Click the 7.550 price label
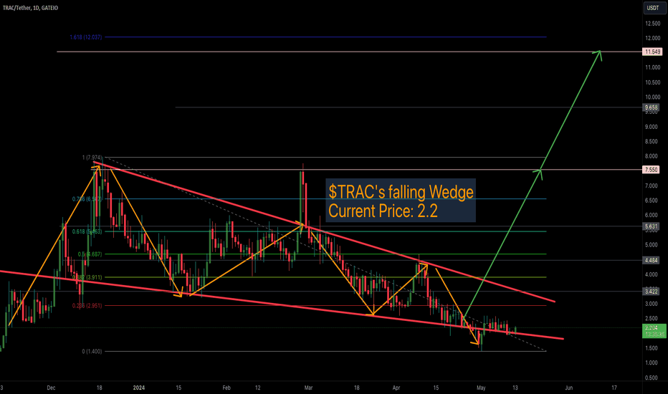This screenshot has height=394, width=668. click(651, 170)
